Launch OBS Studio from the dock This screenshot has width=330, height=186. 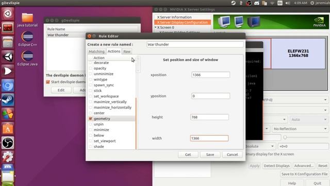coord(8,143)
